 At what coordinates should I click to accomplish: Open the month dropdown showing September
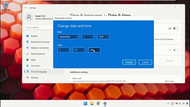68,37
